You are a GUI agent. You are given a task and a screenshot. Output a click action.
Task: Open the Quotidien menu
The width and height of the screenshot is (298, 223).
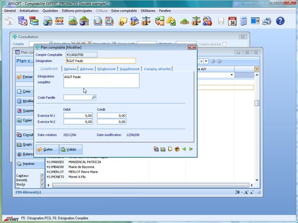point(50,11)
